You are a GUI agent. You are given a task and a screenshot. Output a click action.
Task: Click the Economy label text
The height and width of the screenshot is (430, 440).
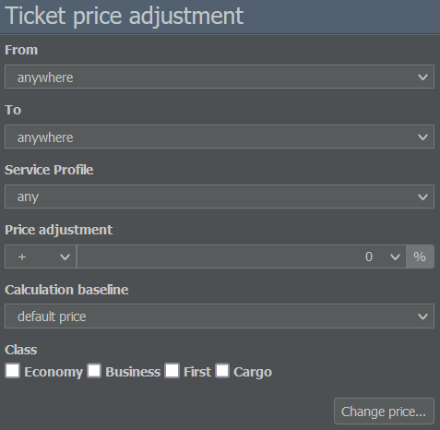(x=54, y=372)
